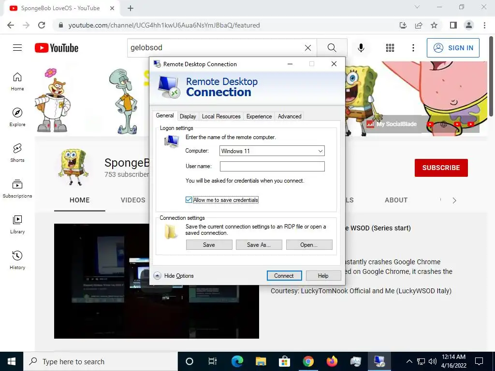Install app icon in address bar
The height and width of the screenshot is (371, 495).
click(x=403, y=25)
